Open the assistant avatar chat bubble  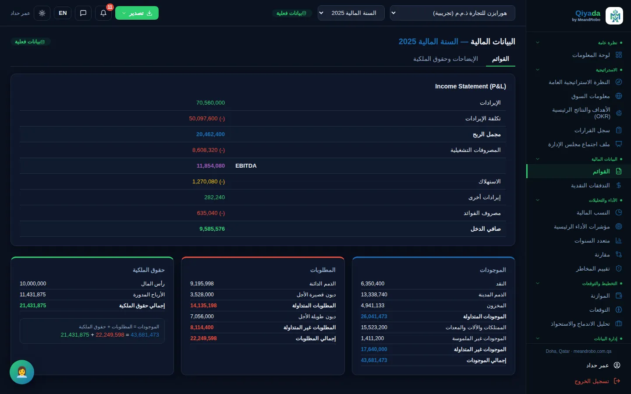[x=22, y=372]
